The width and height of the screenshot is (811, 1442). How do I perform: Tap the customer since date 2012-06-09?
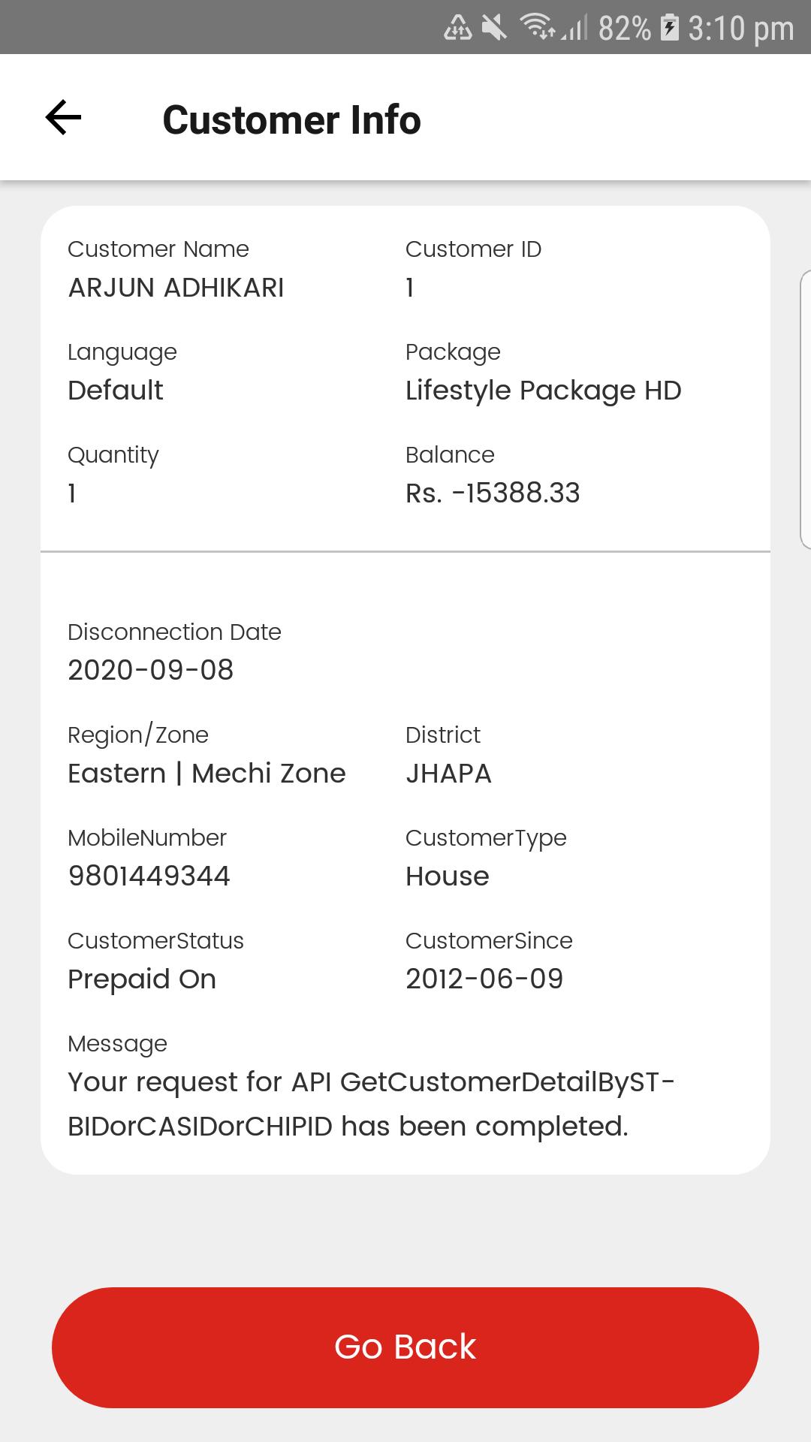point(484,979)
